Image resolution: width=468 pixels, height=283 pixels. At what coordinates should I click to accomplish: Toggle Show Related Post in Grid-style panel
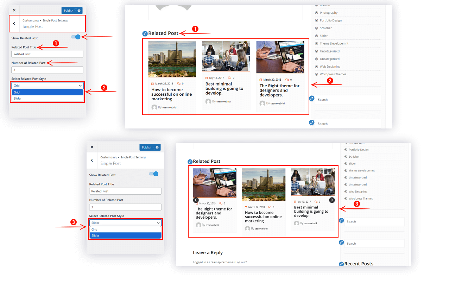(76, 37)
